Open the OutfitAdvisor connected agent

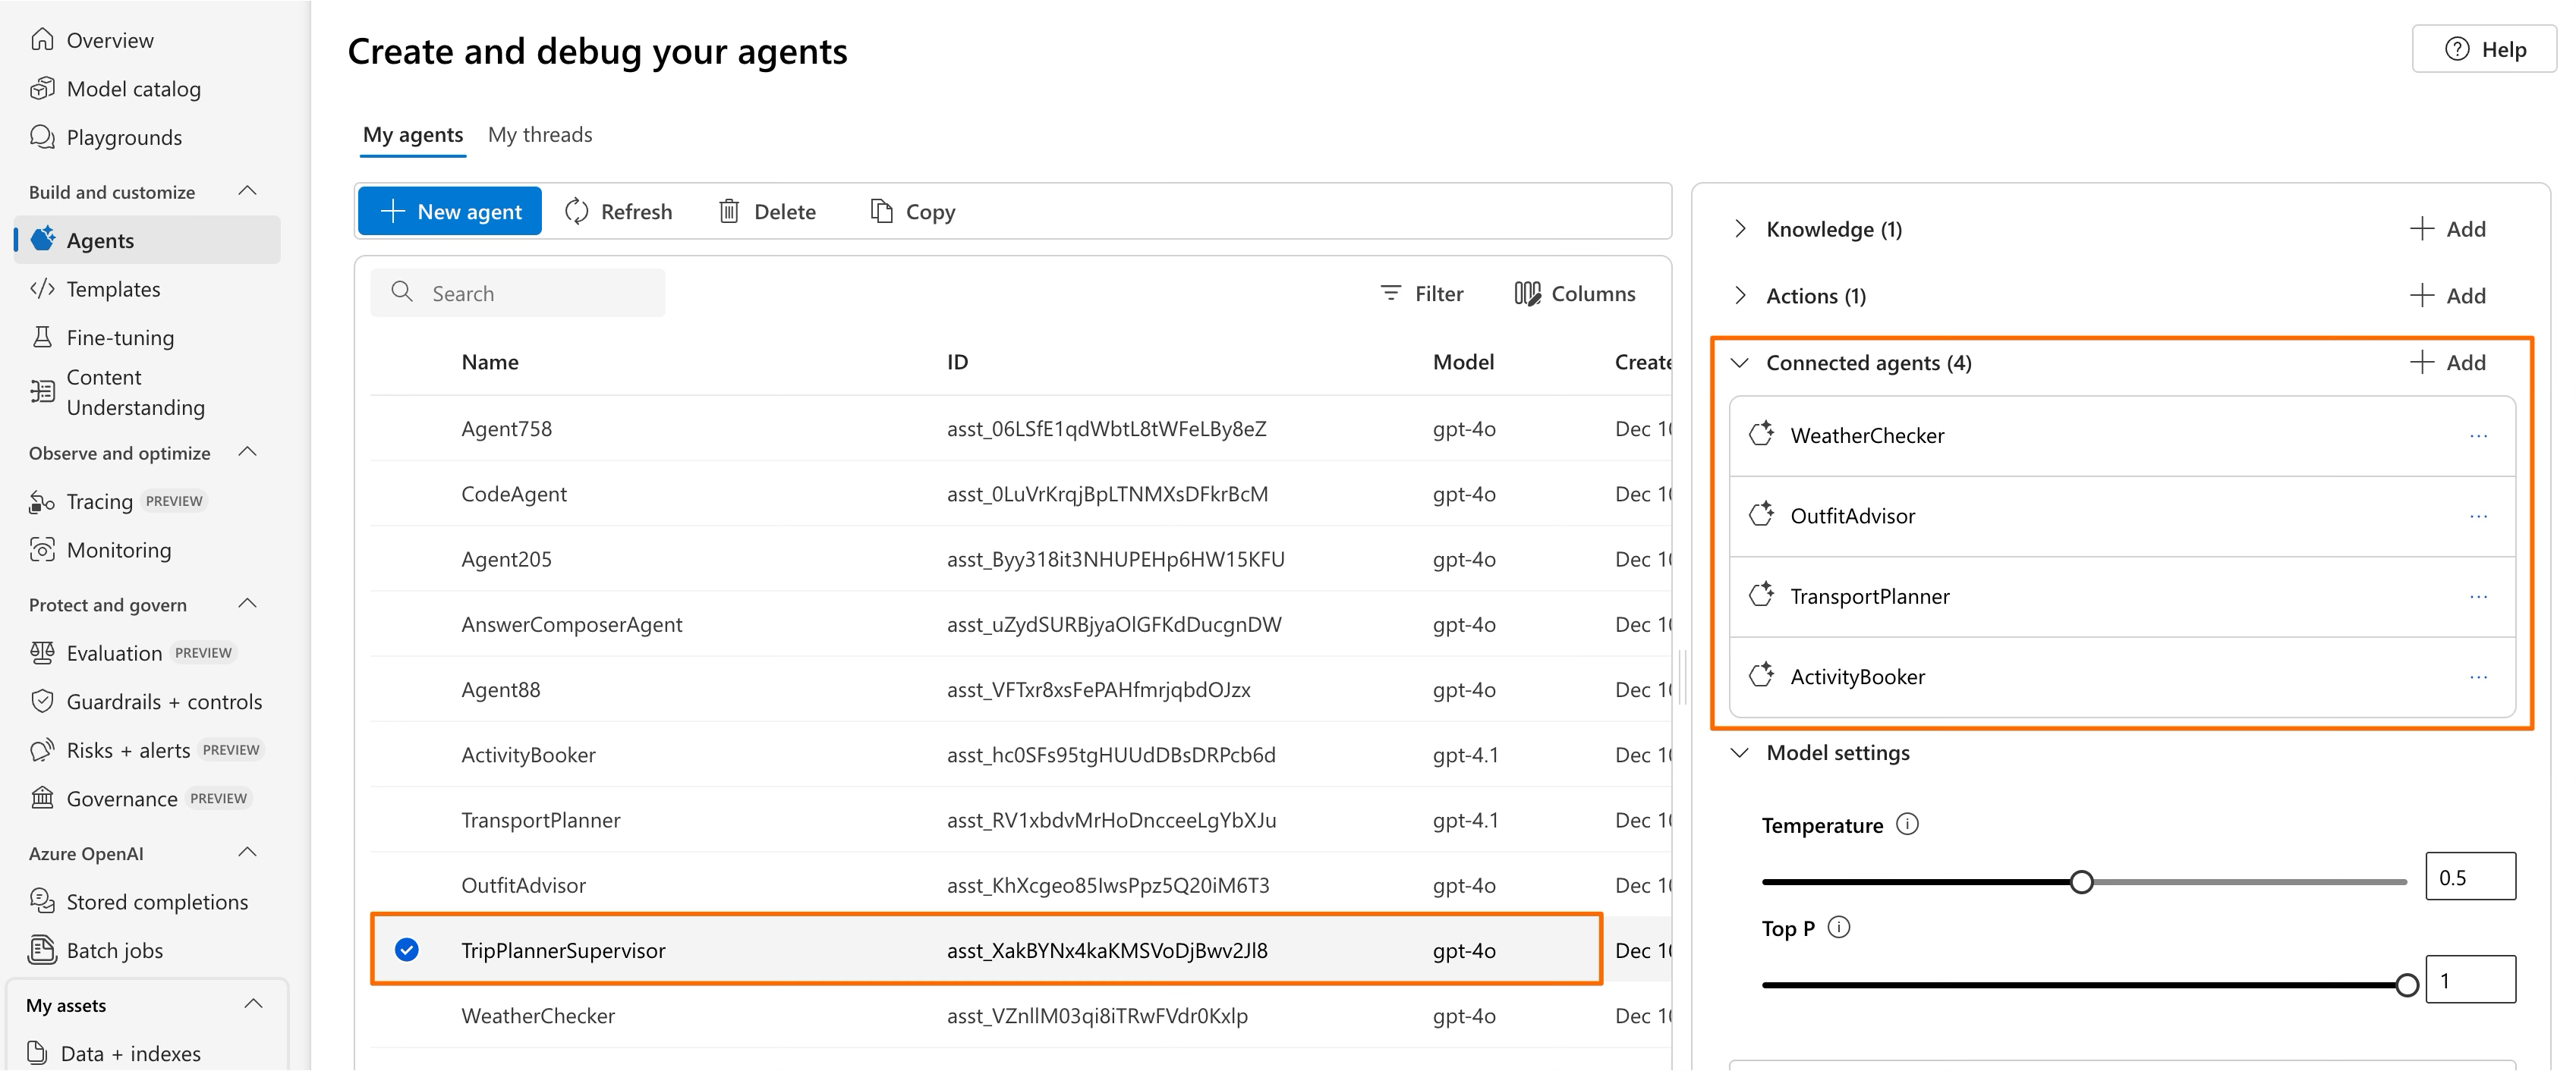(2122, 517)
